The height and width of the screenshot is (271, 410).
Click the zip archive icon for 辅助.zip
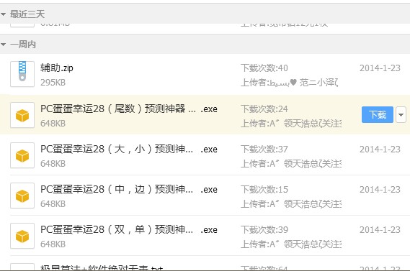point(22,74)
